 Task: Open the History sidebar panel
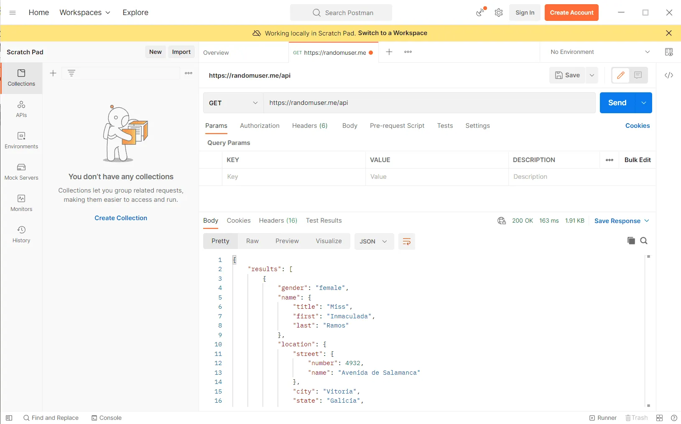click(21, 234)
